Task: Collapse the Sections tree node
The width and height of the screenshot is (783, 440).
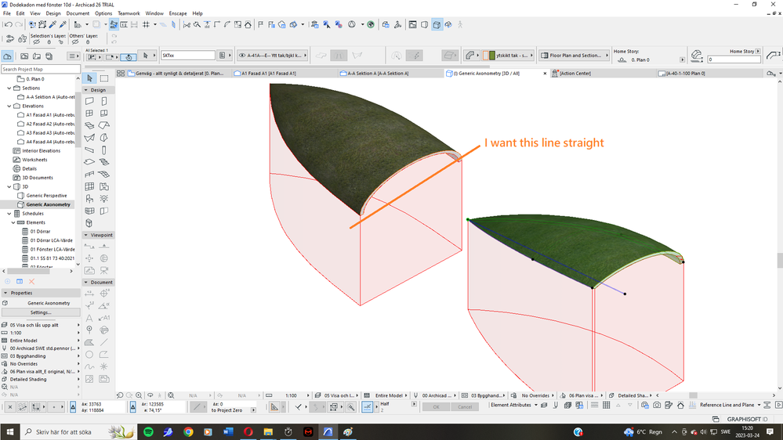Action: pos(9,88)
